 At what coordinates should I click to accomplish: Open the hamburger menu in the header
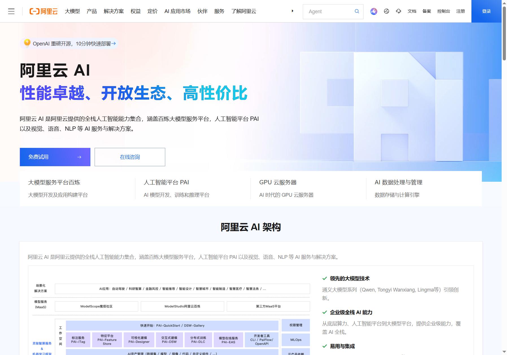click(x=11, y=11)
